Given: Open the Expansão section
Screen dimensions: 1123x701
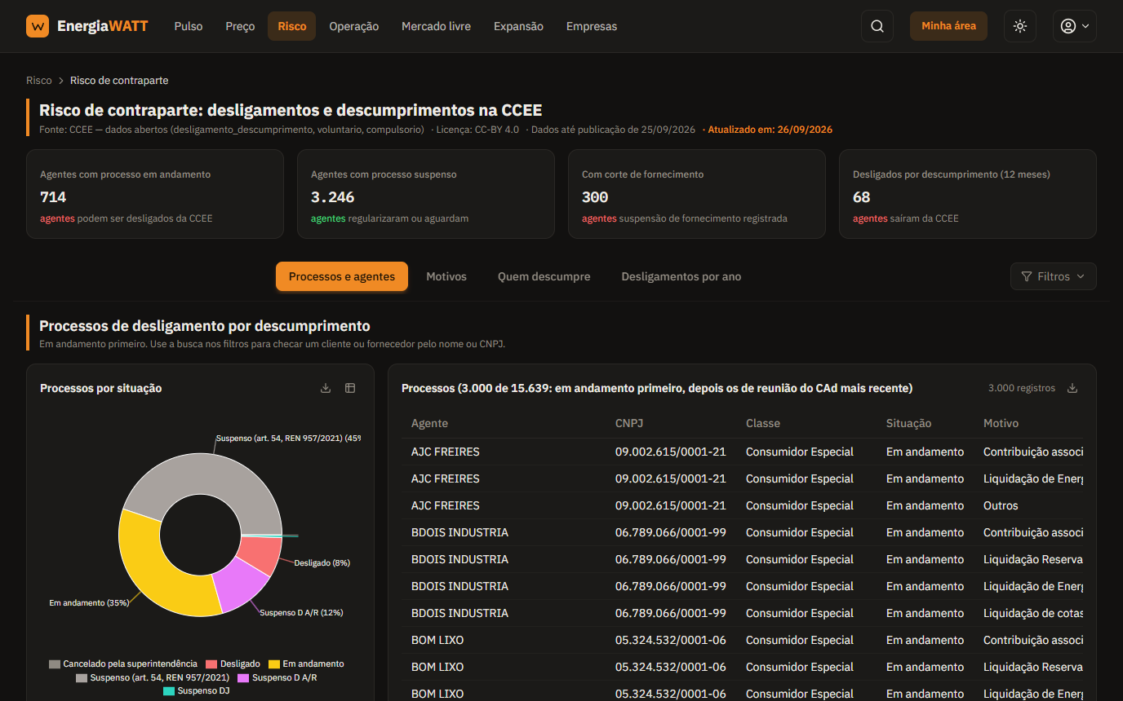Looking at the screenshot, I should [x=518, y=26].
